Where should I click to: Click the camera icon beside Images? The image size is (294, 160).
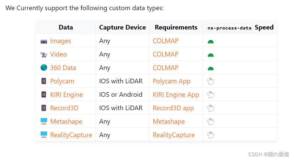point(44,41)
